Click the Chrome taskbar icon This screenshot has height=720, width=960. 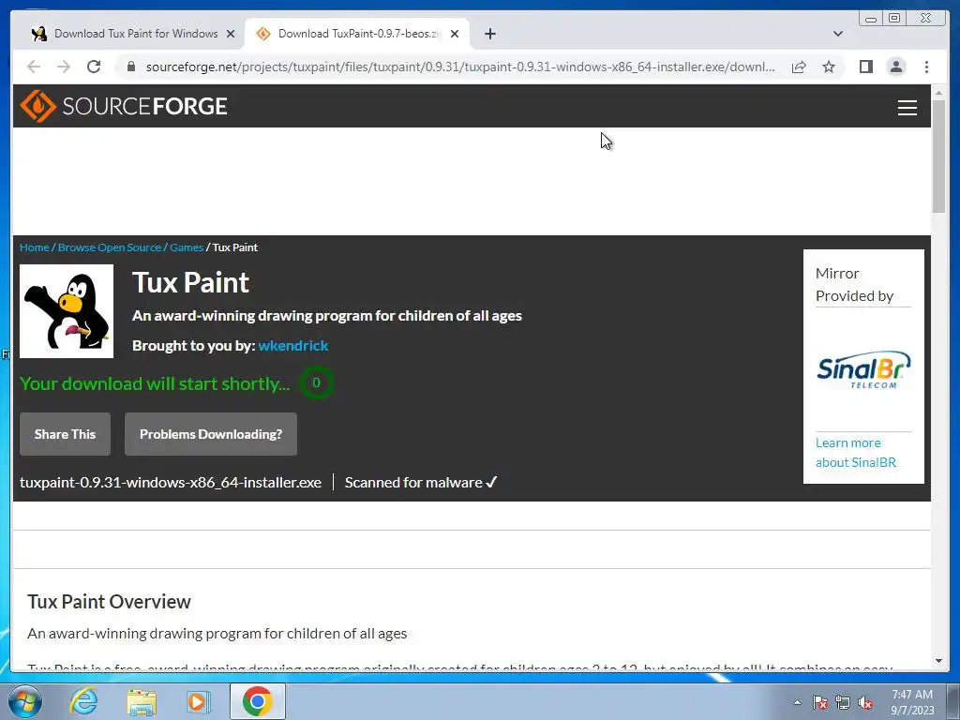tap(257, 701)
